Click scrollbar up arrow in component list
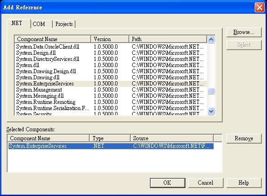Viewport: 267px width, 196px height. (211, 39)
